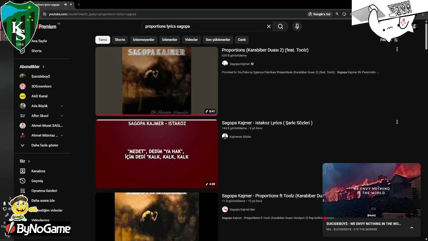Select the İzlenmeyenler filter chip
Screen dimensions: 428x241
point(144,40)
